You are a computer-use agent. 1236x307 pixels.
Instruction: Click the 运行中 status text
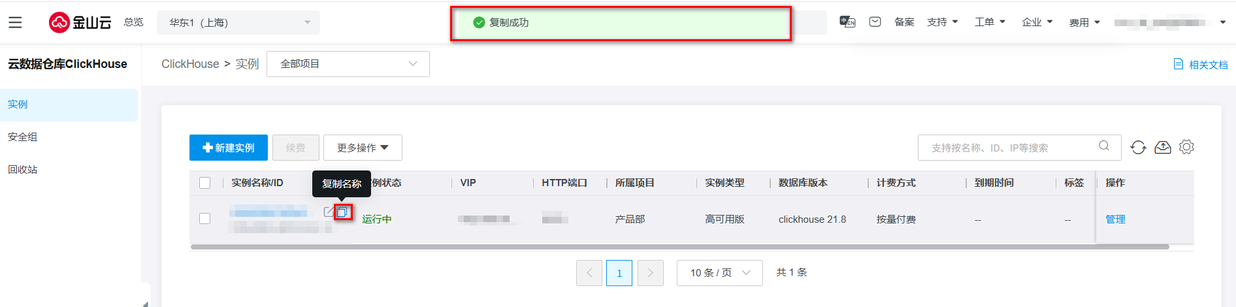(x=377, y=219)
